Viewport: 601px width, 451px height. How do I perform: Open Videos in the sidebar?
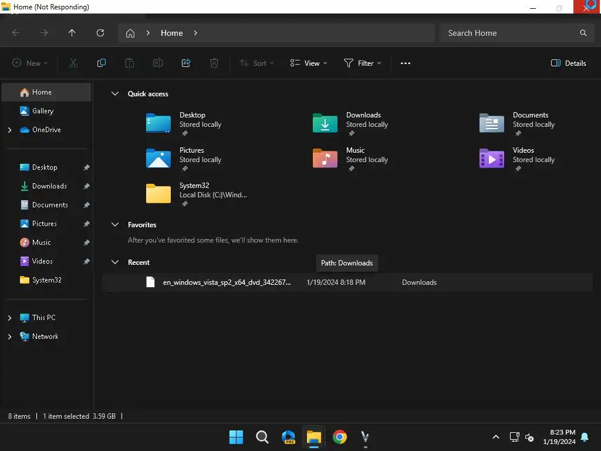46,261
